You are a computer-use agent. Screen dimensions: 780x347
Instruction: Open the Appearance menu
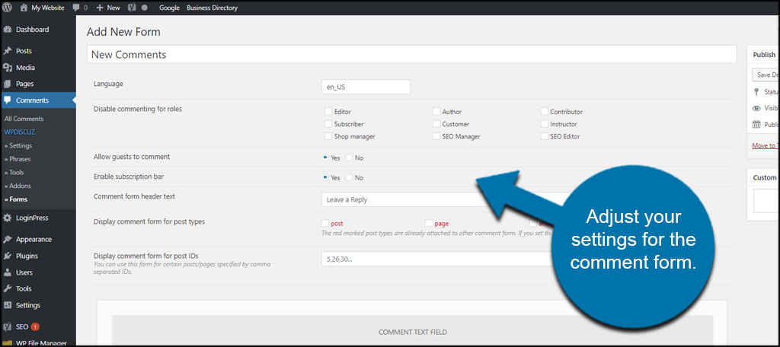(x=34, y=239)
